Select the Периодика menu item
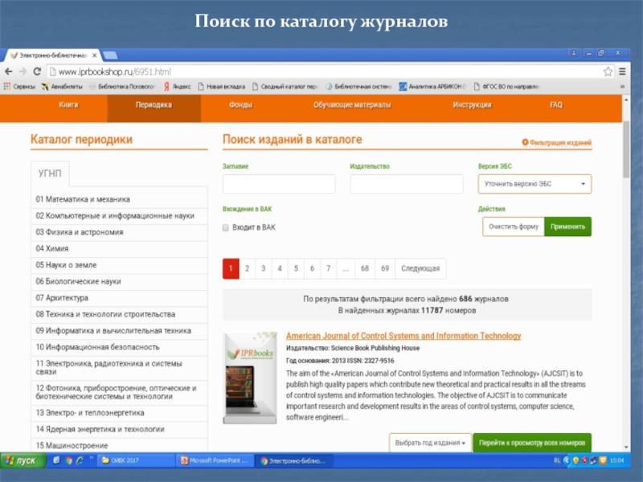The width and height of the screenshot is (643, 482). [x=154, y=108]
